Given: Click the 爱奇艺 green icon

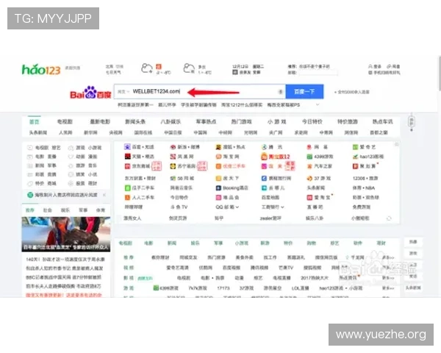Looking at the screenshot, I should pyautogui.click(x=356, y=147).
